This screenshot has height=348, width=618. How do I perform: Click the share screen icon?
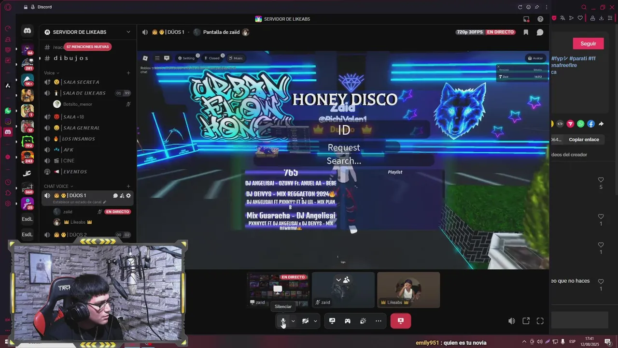click(x=332, y=321)
